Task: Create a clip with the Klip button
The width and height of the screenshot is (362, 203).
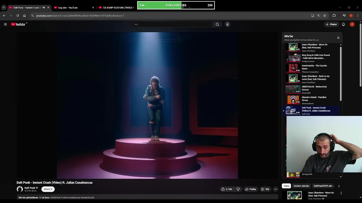Action: (x=265, y=189)
